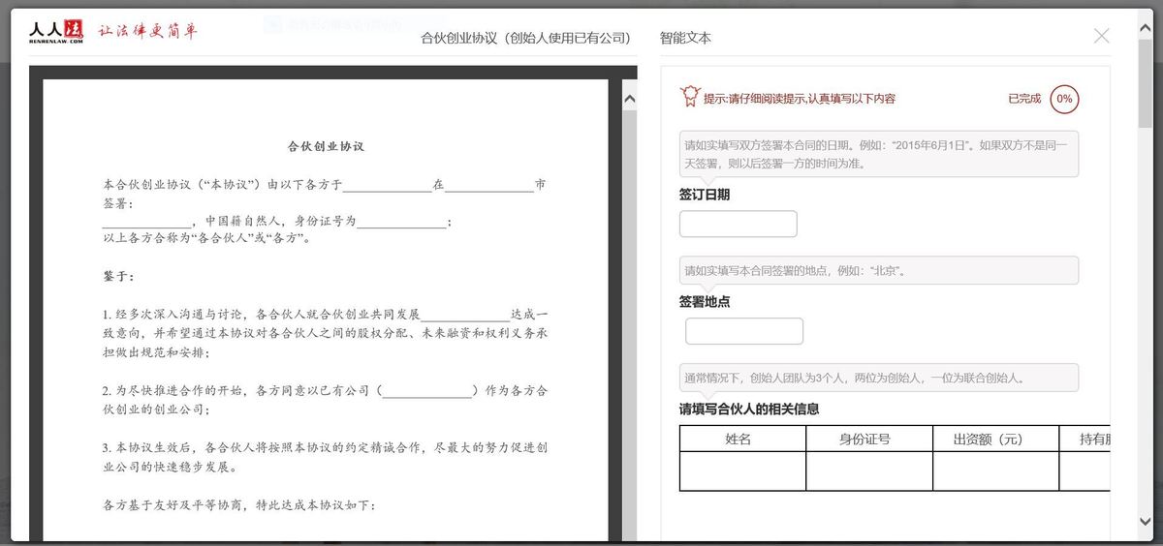Switch to the 智能文本 tab
Viewport: 1163px width, 546px height.
[685, 38]
